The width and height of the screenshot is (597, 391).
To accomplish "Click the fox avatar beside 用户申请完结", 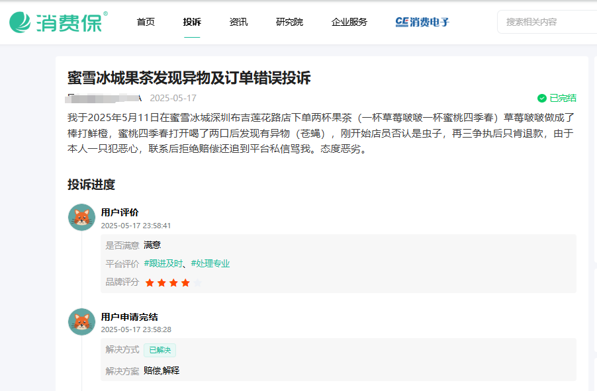I will click(81, 322).
